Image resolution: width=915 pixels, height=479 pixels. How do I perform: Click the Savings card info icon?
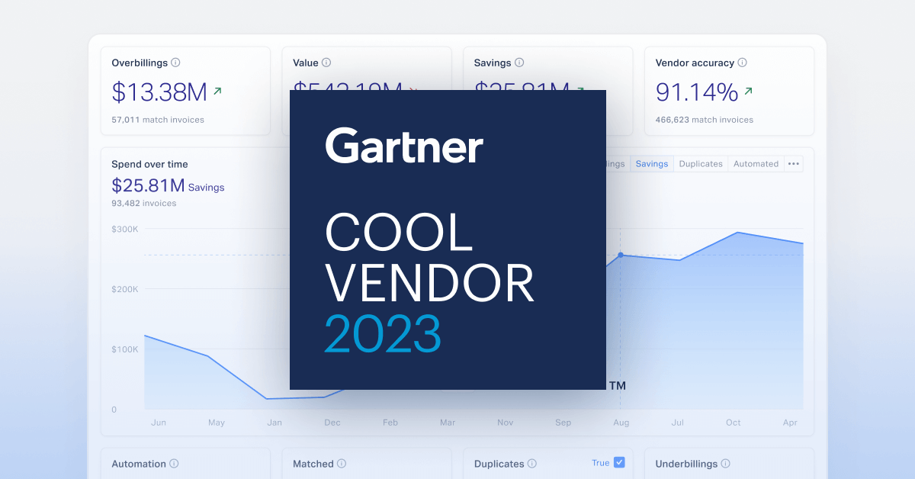tap(520, 63)
